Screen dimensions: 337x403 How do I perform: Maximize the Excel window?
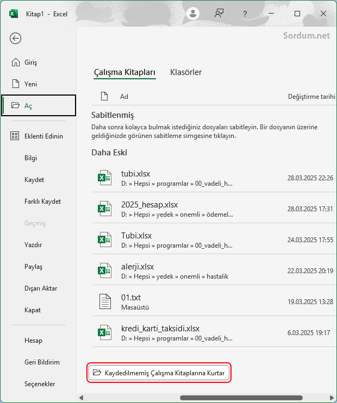coord(297,14)
